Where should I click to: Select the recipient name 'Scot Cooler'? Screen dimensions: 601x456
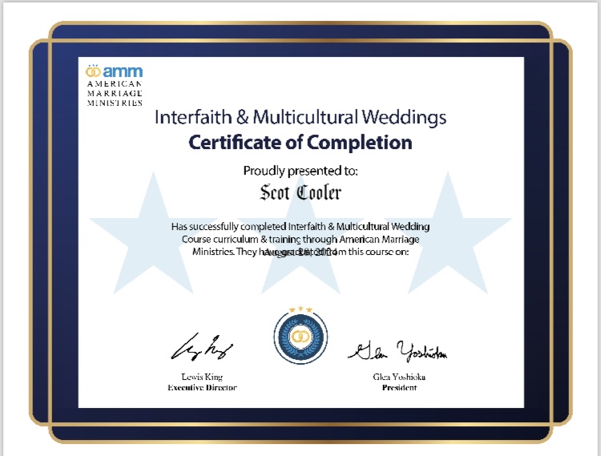300,193
